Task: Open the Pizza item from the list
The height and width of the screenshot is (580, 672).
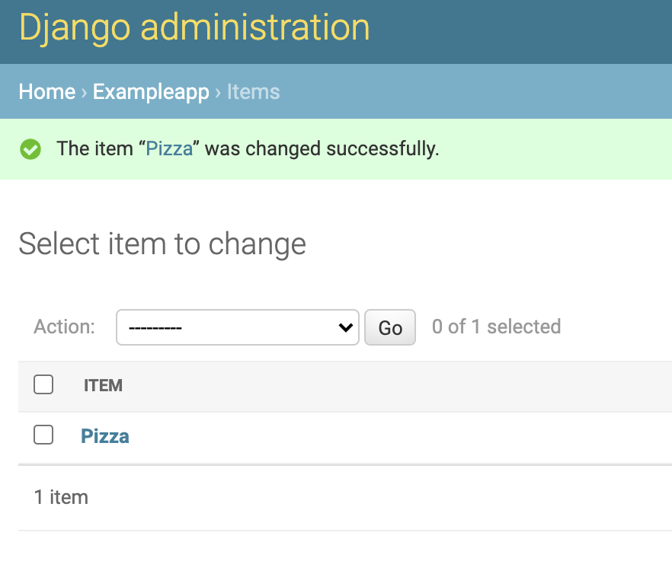Action: [105, 436]
